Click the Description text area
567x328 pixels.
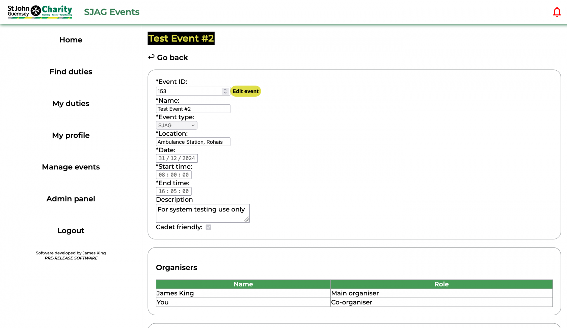[x=202, y=213]
